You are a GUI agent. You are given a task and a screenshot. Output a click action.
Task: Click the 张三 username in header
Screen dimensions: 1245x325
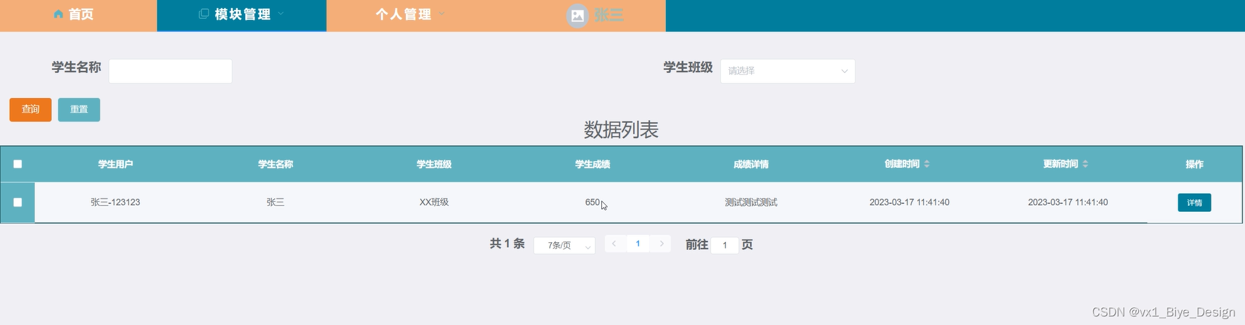click(609, 14)
